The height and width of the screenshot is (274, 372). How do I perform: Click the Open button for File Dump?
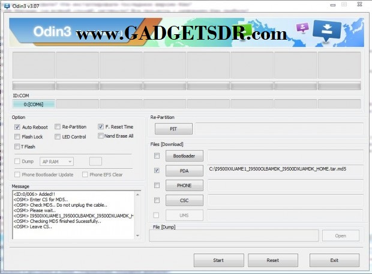tap(340, 236)
